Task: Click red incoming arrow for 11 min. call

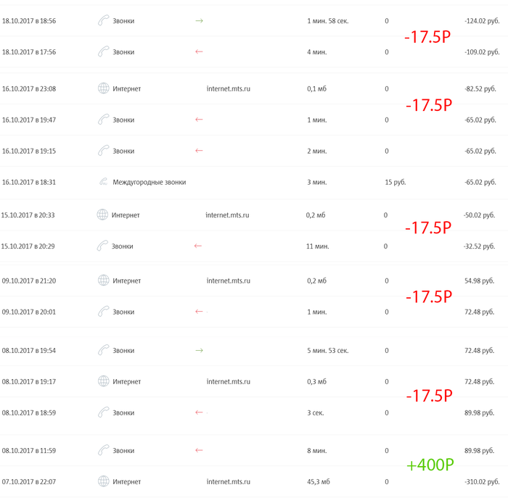Action: tap(197, 246)
